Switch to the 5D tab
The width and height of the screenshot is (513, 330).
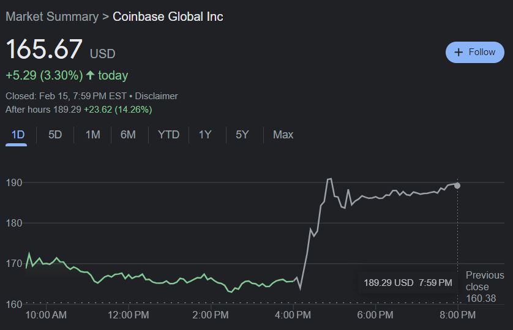(55, 135)
